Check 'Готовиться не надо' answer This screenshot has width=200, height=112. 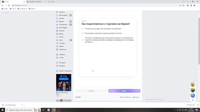tap(82, 29)
